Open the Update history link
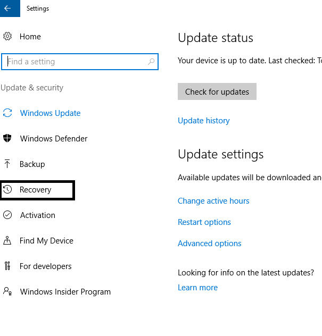 (x=204, y=121)
